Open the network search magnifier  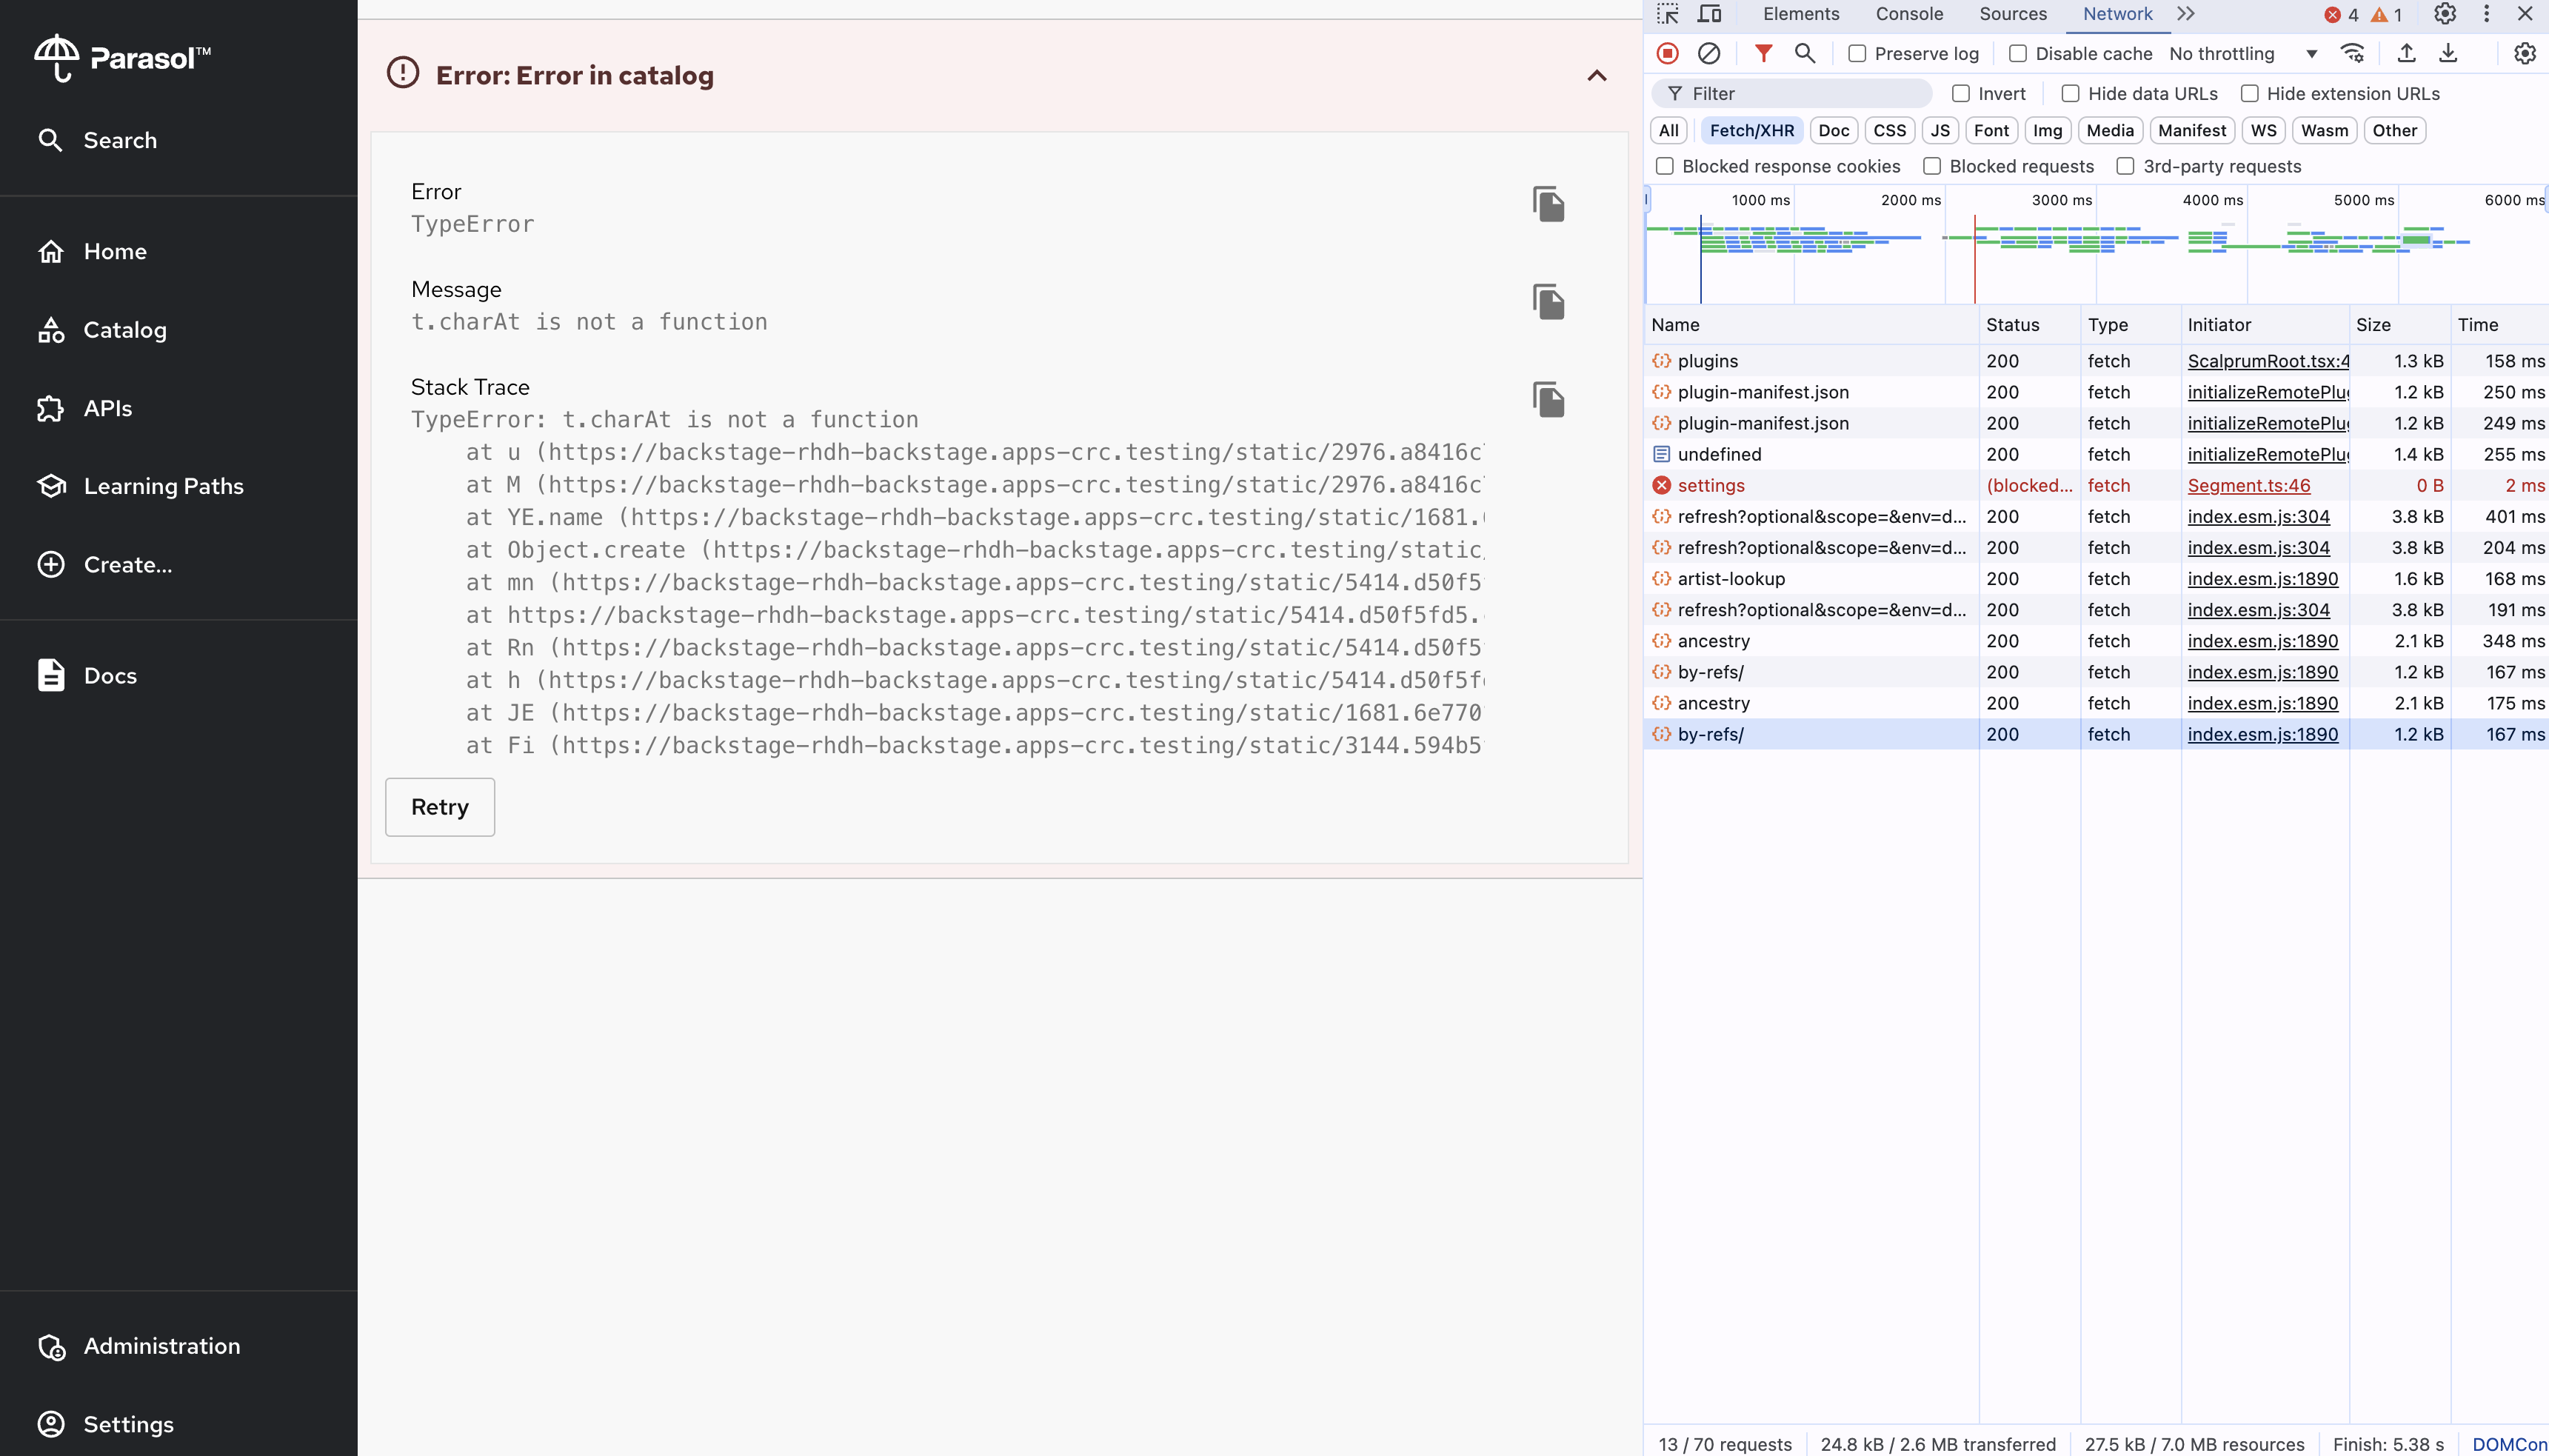1804,53
